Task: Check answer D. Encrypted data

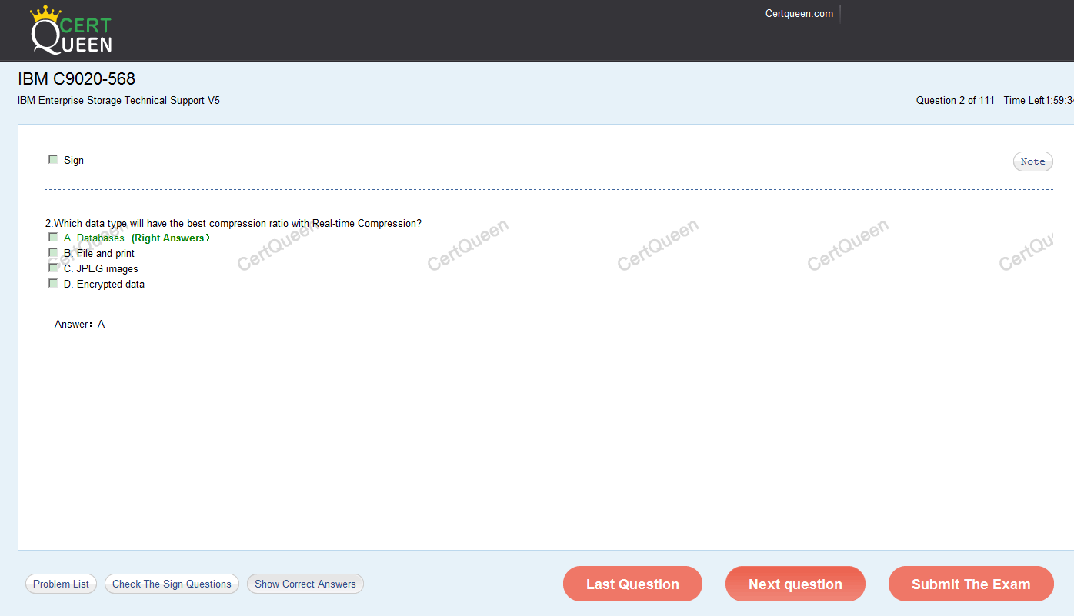Action: [x=53, y=284]
